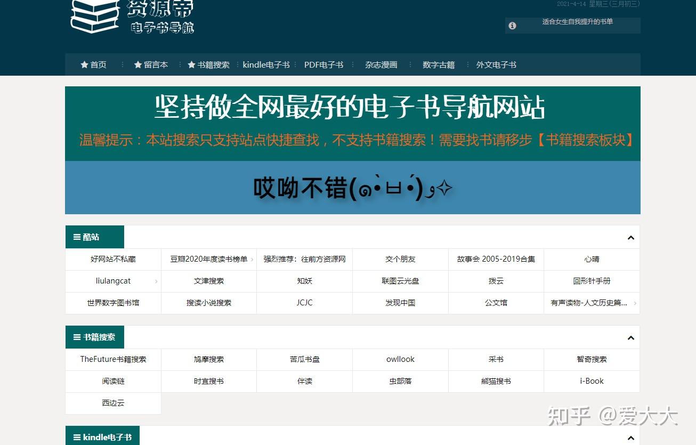Click the hamburger icon next to 书籍搜索
Viewport: 696px width, 445px height.
77,337
